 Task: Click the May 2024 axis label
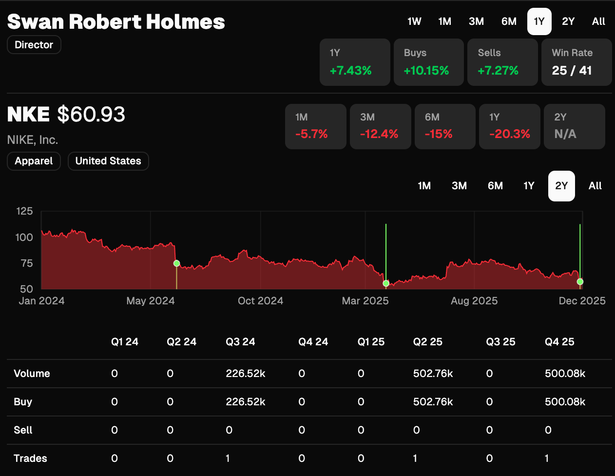click(151, 301)
